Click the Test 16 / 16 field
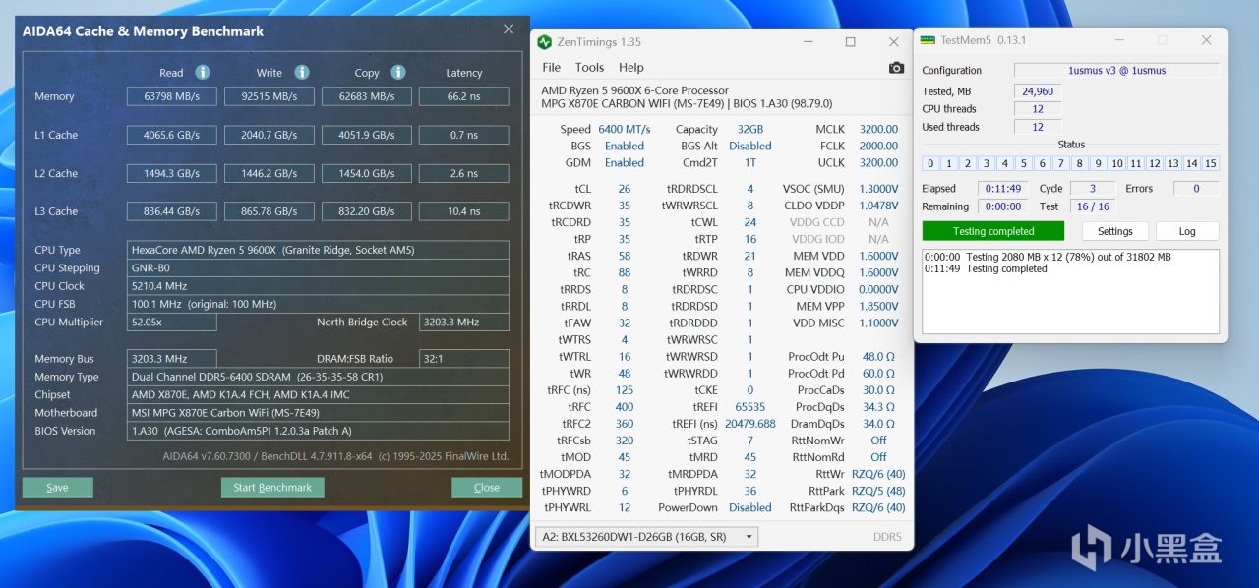The width and height of the screenshot is (1259, 588). pyautogui.click(x=1093, y=206)
